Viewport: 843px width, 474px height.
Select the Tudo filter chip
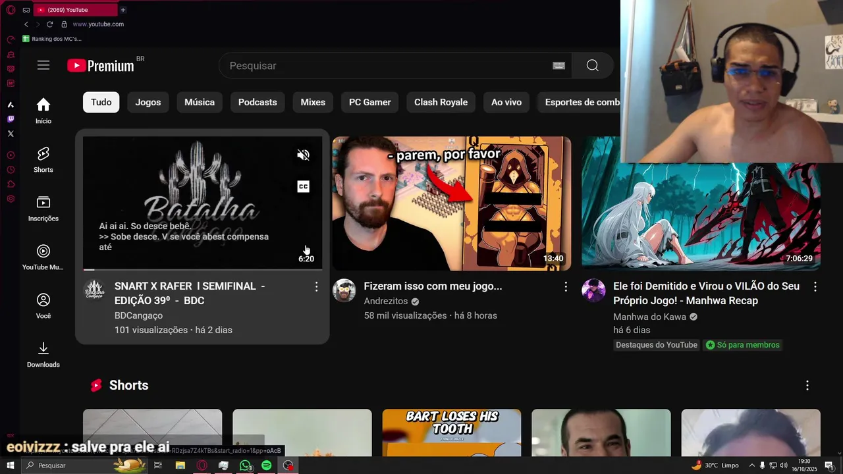[x=101, y=102]
